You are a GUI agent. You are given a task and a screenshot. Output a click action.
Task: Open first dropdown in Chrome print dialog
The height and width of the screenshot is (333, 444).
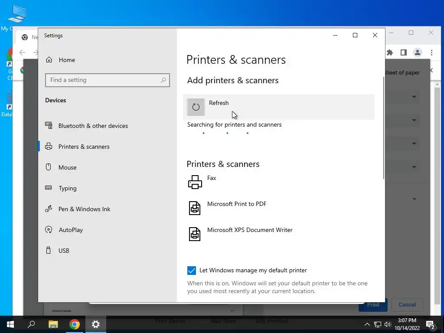414,97
